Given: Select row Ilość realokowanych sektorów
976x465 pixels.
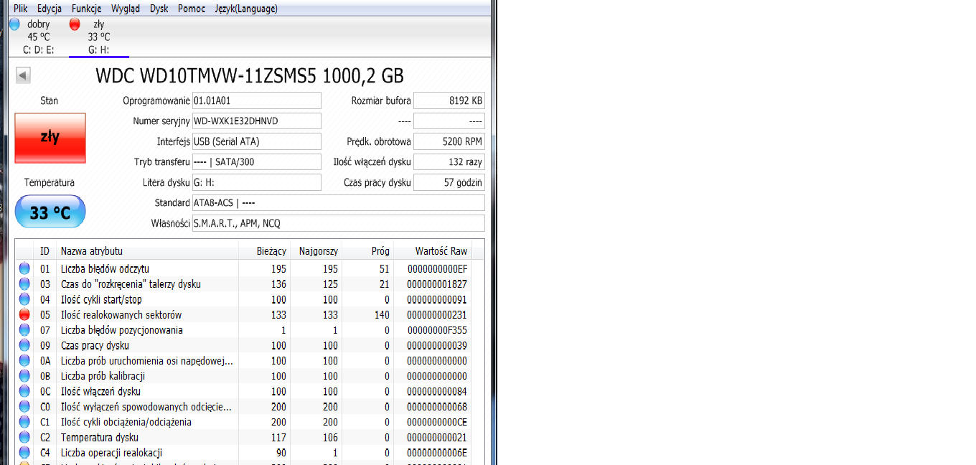Looking at the screenshot, I should [243, 315].
